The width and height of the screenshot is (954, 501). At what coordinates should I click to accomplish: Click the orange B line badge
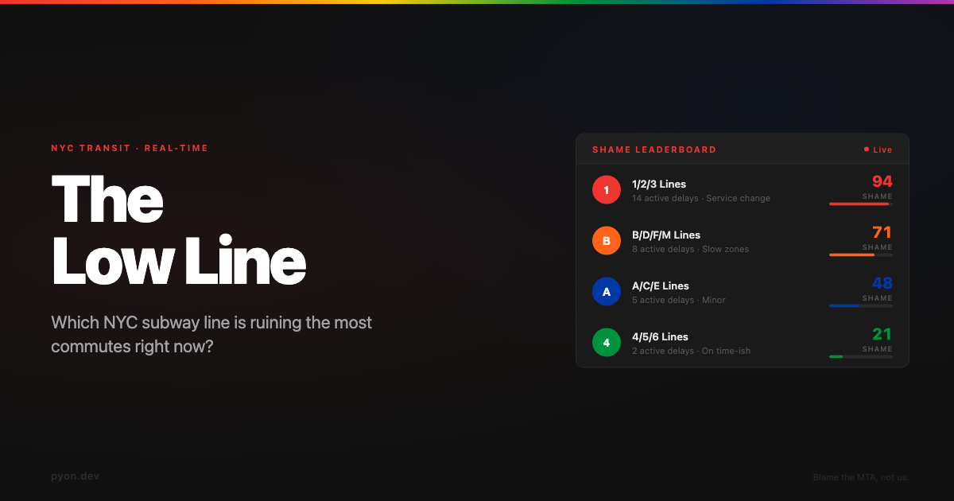[607, 241]
